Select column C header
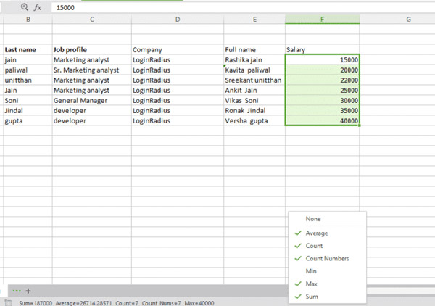The image size is (435, 306). click(92, 20)
